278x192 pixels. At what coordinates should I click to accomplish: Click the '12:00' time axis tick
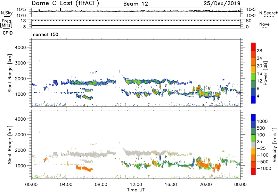136,185
